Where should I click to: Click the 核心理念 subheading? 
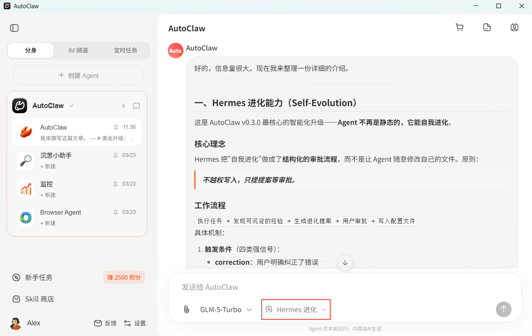pyautogui.click(x=210, y=144)
